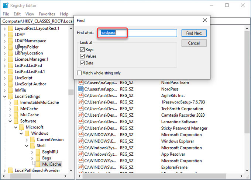Click the Microsoft Corporation data above Windows Explorer
Screen dimensions: 251x180
click(x=181, y=135)
